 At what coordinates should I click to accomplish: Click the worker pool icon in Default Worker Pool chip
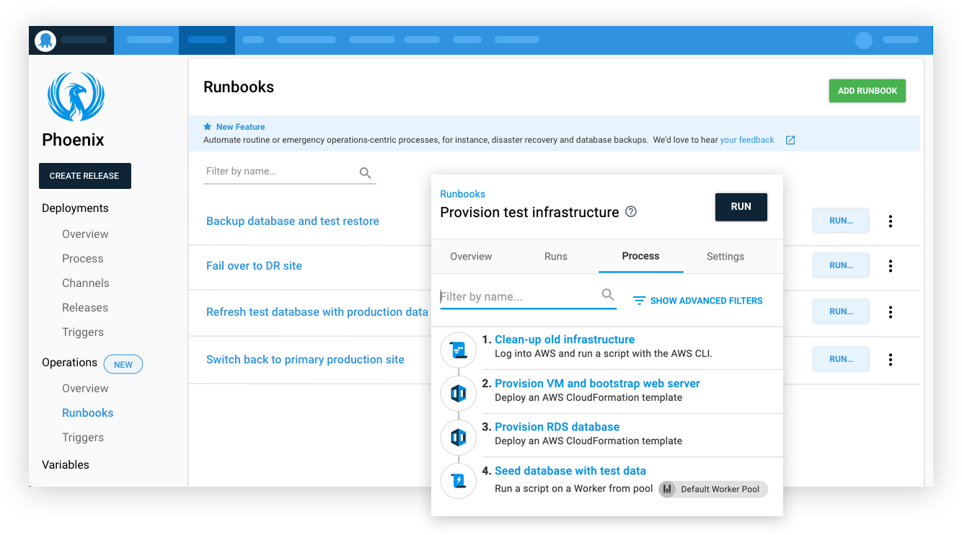(x=667, y=489)
